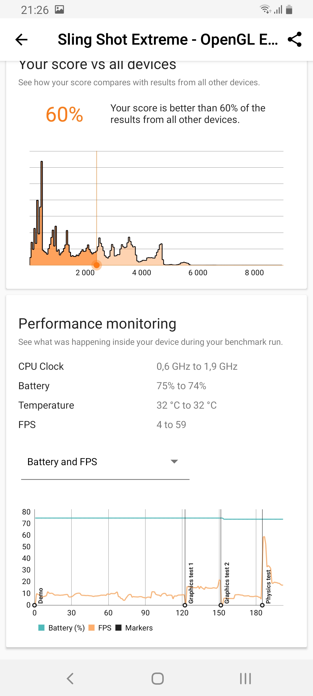Image resolution: width=313 pixels, height=696 pixels.
Task: Open the share icon
Action: pos(295,39)
